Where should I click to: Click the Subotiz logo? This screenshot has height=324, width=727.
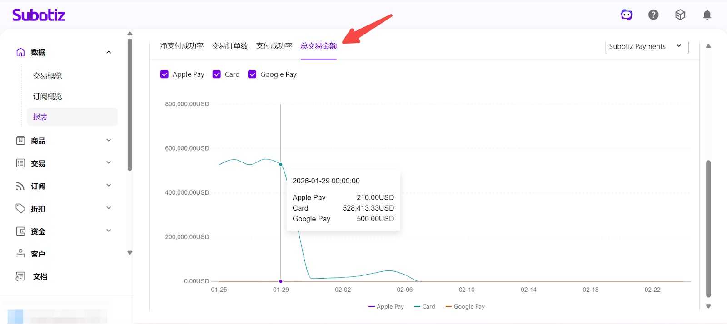(39, 15)
